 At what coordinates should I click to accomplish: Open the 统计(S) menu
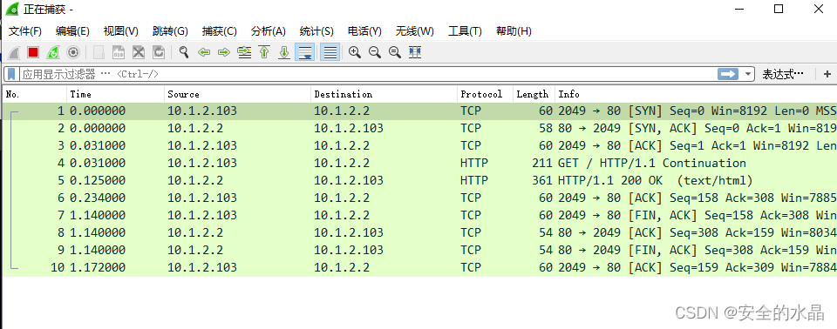(x=316, y=31)
